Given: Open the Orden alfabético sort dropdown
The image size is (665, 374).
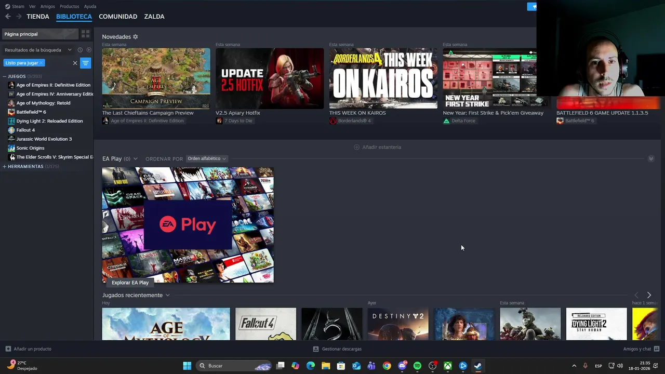Looking at the screenshot, I should point(207,158).
